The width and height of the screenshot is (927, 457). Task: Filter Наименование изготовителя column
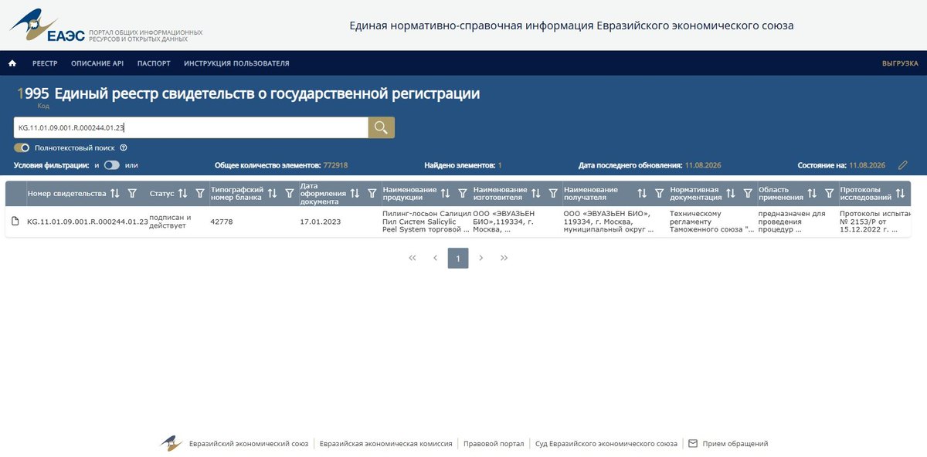pyautogui.click(x=552, y=194)
